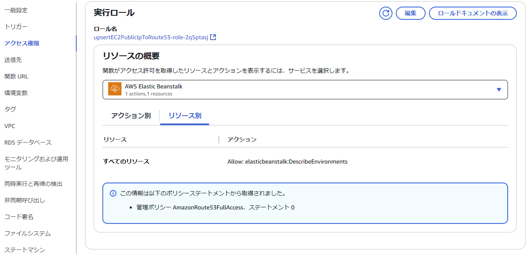Select 環境変数 in the sidebar

[x=16, y=93]
